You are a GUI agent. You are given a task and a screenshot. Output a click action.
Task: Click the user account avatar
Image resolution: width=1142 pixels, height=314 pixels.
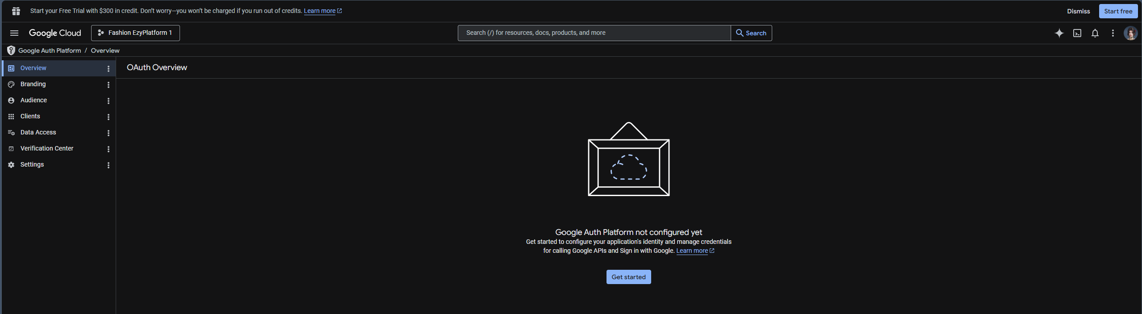1130,33
